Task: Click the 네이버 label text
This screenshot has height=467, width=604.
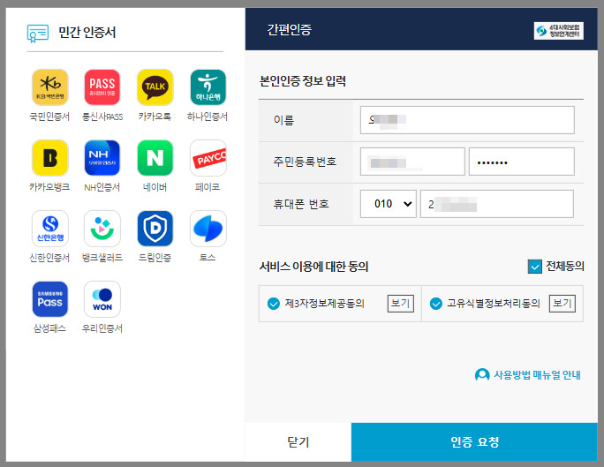Action: point(155,187)
